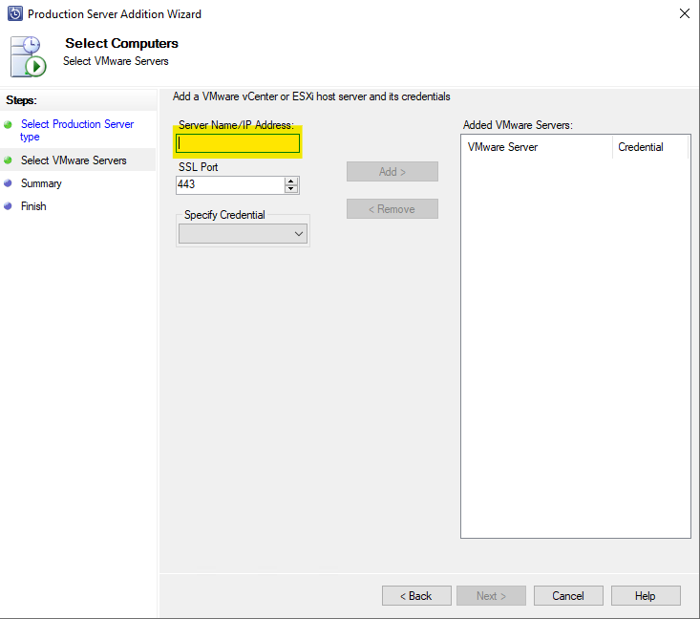Image resolution: width=700 pixels, height=619 pixels.
Task: Click the wizard title bar icon
Action: [14, 13]
